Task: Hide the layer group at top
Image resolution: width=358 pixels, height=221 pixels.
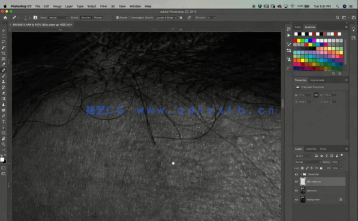Action: click(x=296, y=174)
